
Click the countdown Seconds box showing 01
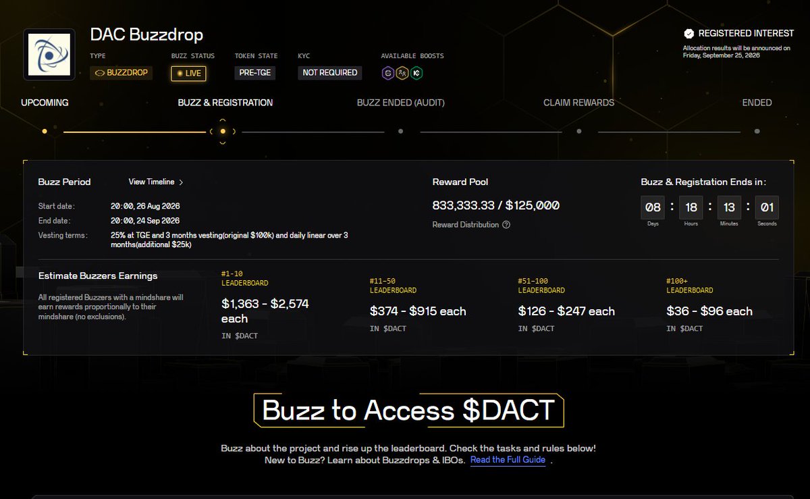[767, 207]
